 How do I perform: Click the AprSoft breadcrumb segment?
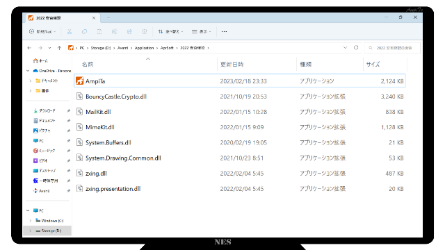point(167,48)
